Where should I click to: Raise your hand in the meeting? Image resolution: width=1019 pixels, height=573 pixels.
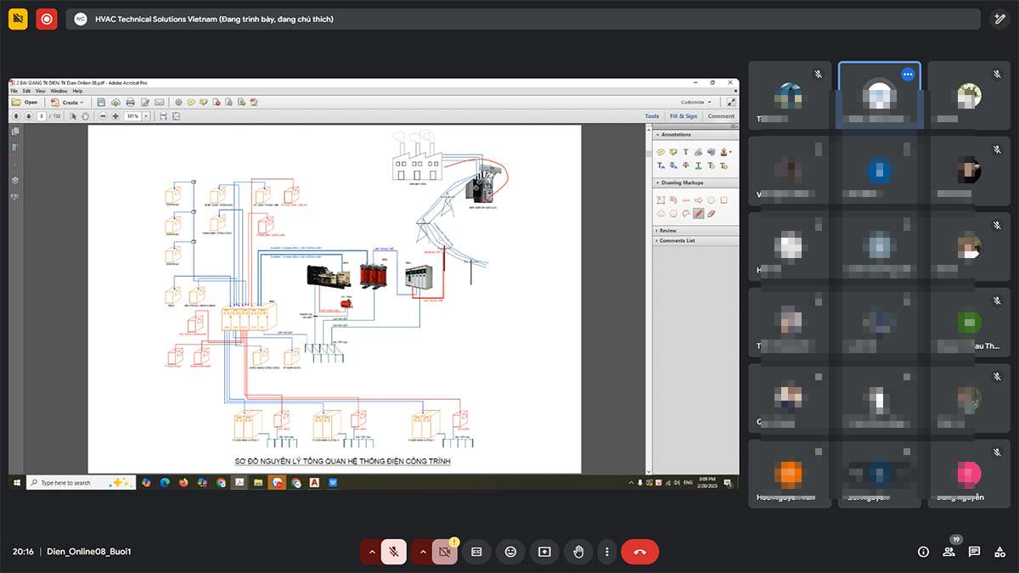(x=578, y=552)
